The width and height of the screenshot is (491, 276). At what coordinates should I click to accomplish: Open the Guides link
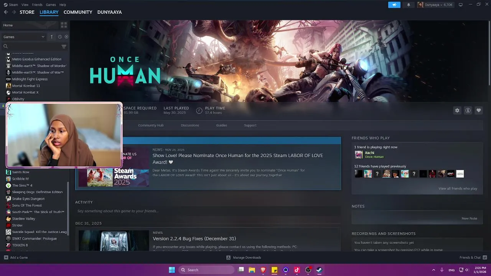click(221, 125)
